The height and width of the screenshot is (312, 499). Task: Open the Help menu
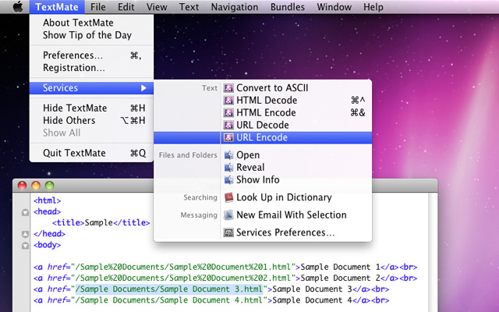pyautogui.click(x=373, y=7)
